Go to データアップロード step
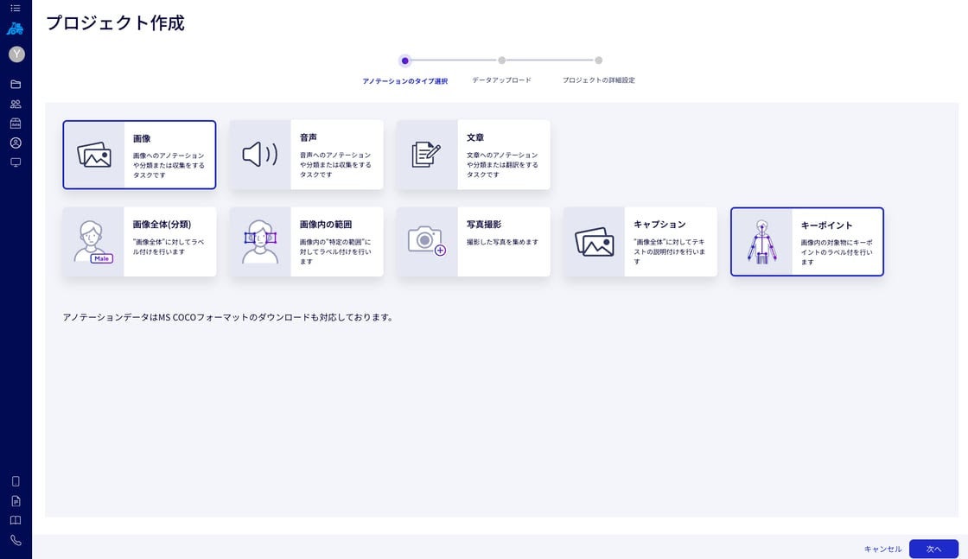This screenshot has height=559, width=968. tap(502, 80)
